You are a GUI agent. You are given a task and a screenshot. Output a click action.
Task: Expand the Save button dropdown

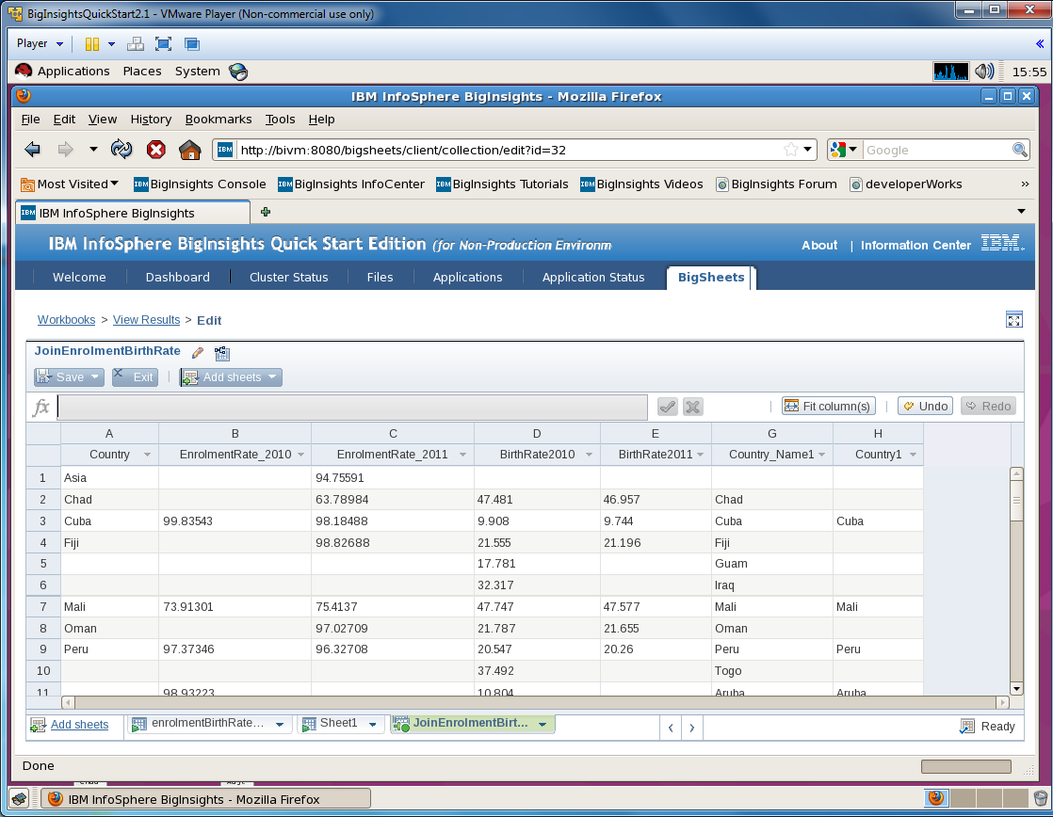[x=96, y=377]
